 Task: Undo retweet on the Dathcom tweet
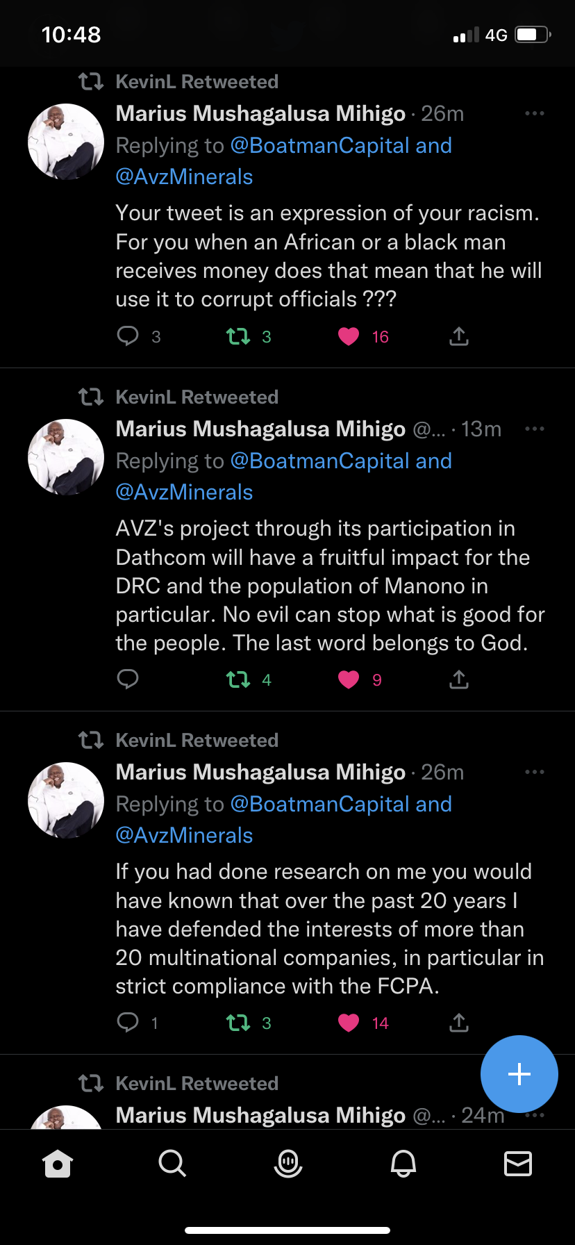click(238, 679)
